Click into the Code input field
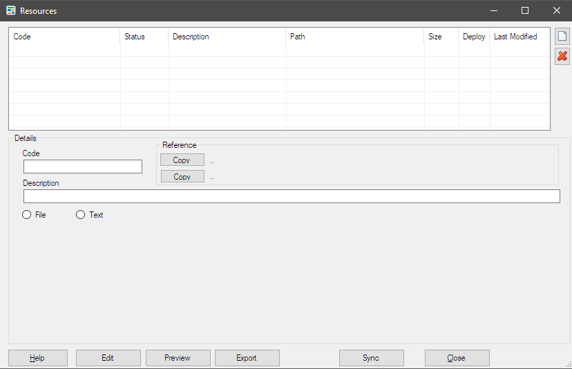Screen dimensions: 572x369 coord(83,167)
